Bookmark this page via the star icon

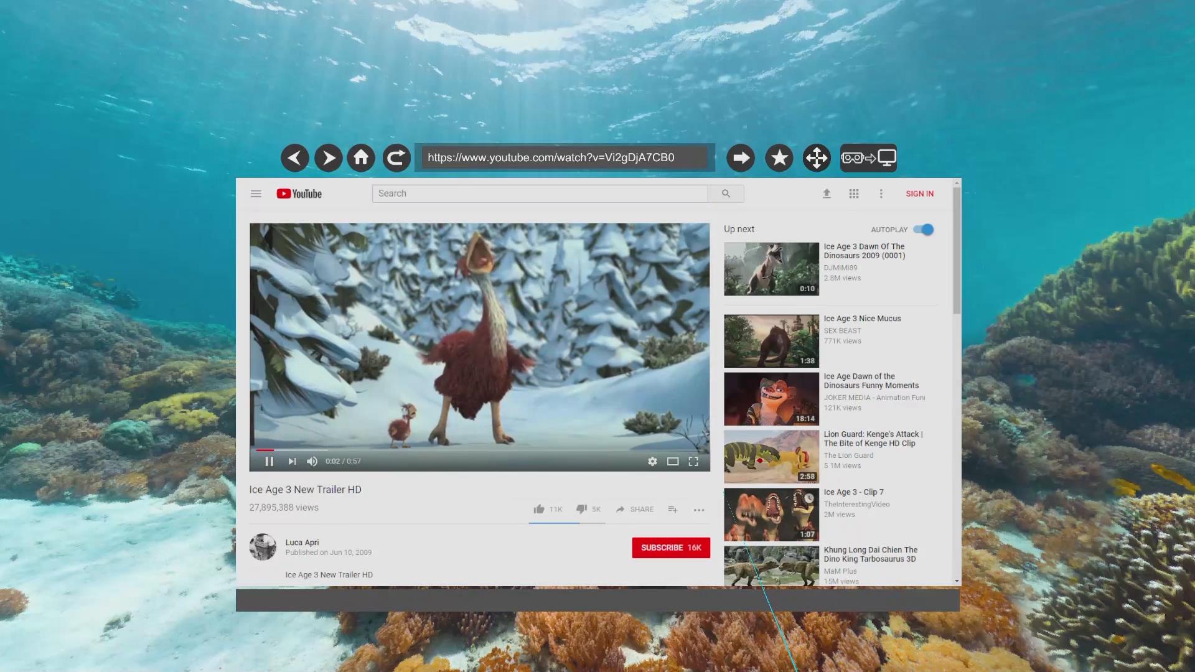(779, 157)
